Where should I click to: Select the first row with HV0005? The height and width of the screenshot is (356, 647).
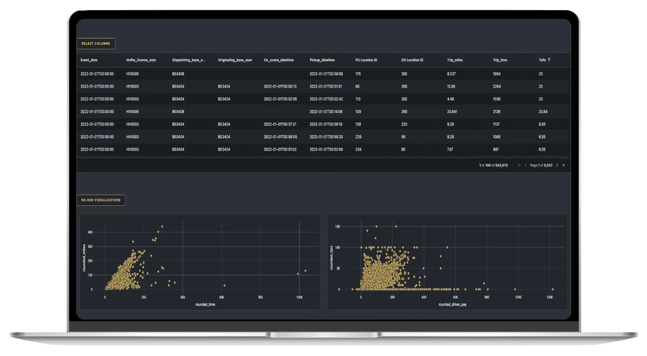click(x=133, y=74)
